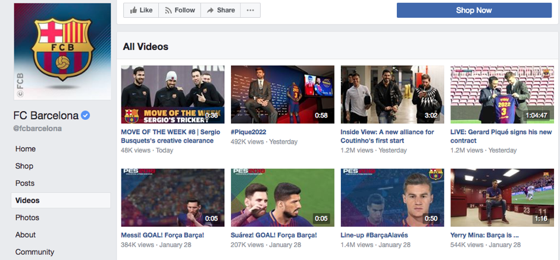560x260 pixels.
Task: Click the '1.4M views · January 28' text
Action: 376,245
